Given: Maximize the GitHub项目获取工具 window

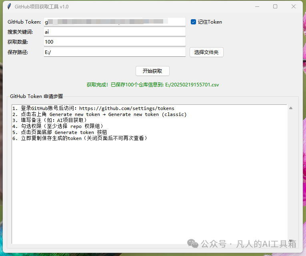Looking at the screenshot, I should coord(275,6).
